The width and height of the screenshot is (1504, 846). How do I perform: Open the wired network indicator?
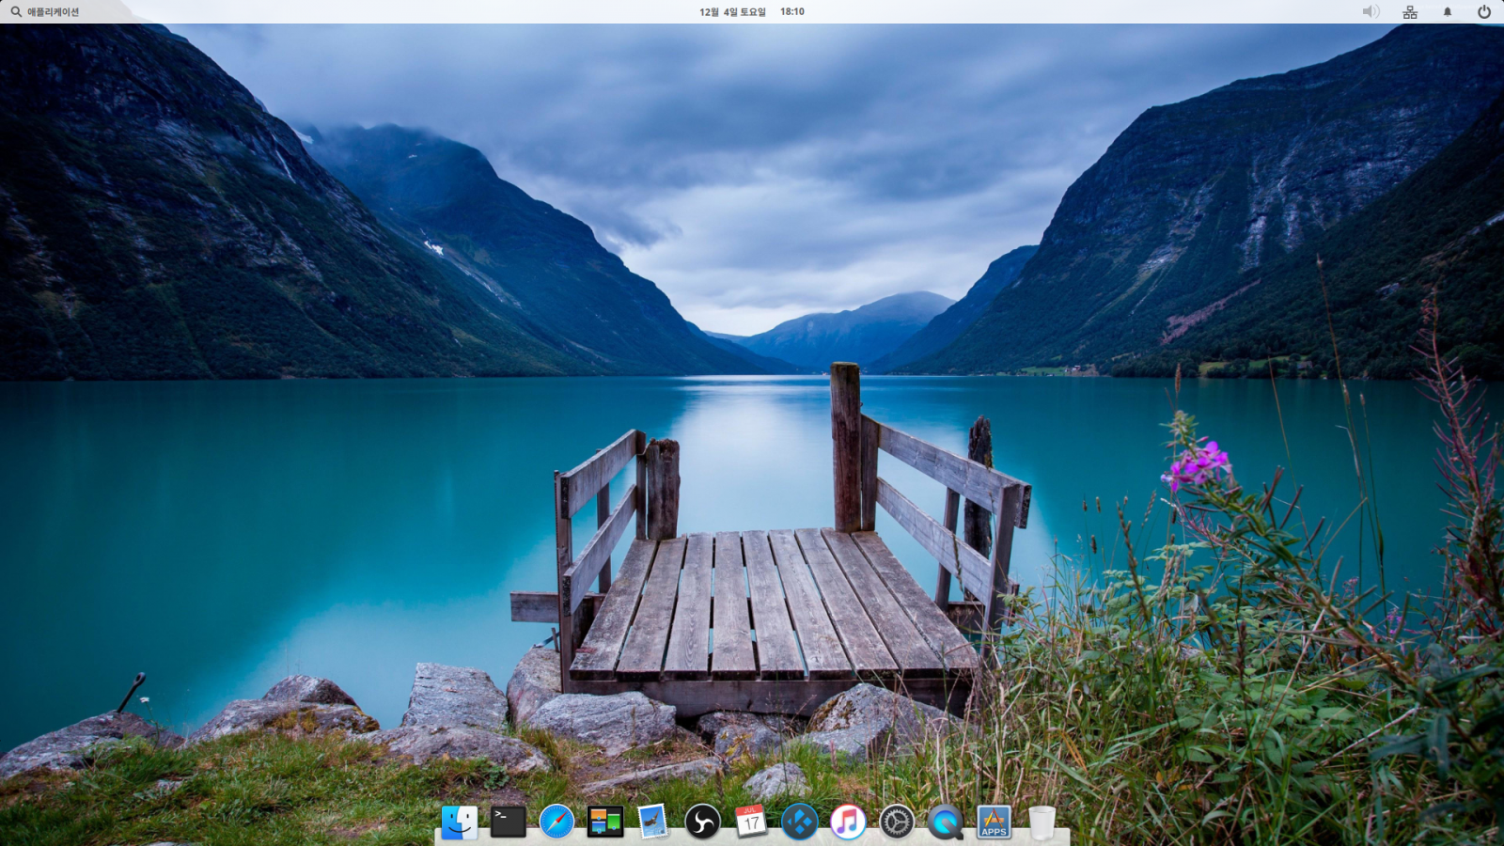pyautogui.click(x=1410, y=12)
